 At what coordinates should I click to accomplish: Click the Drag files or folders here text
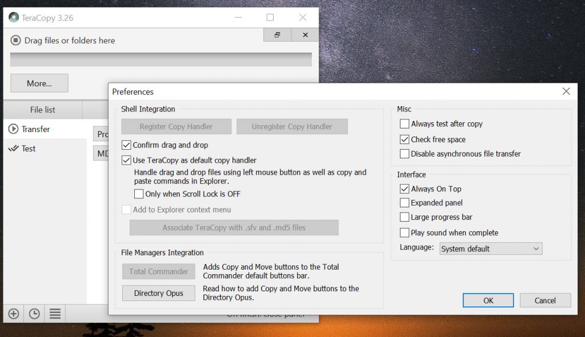(x=70, y=41)
